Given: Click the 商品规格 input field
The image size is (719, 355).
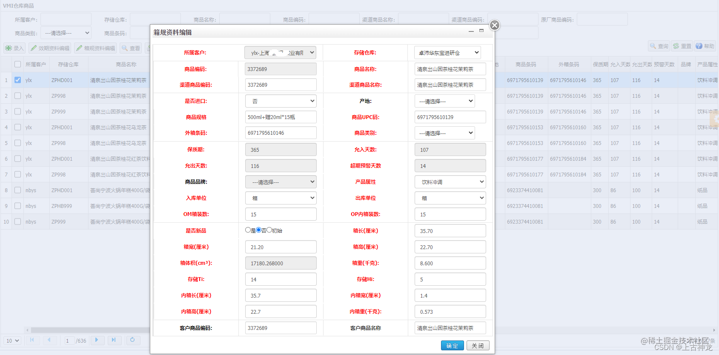Looking at the screenshot, I should click(281, 117).
